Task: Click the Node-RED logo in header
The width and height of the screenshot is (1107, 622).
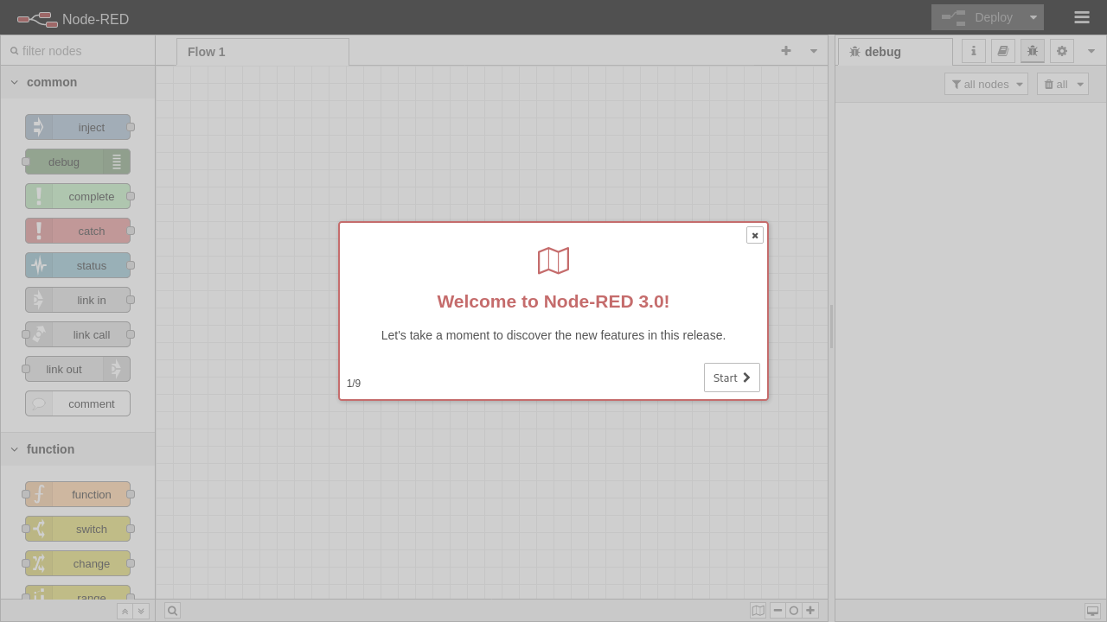Action: tap(73, 18)
